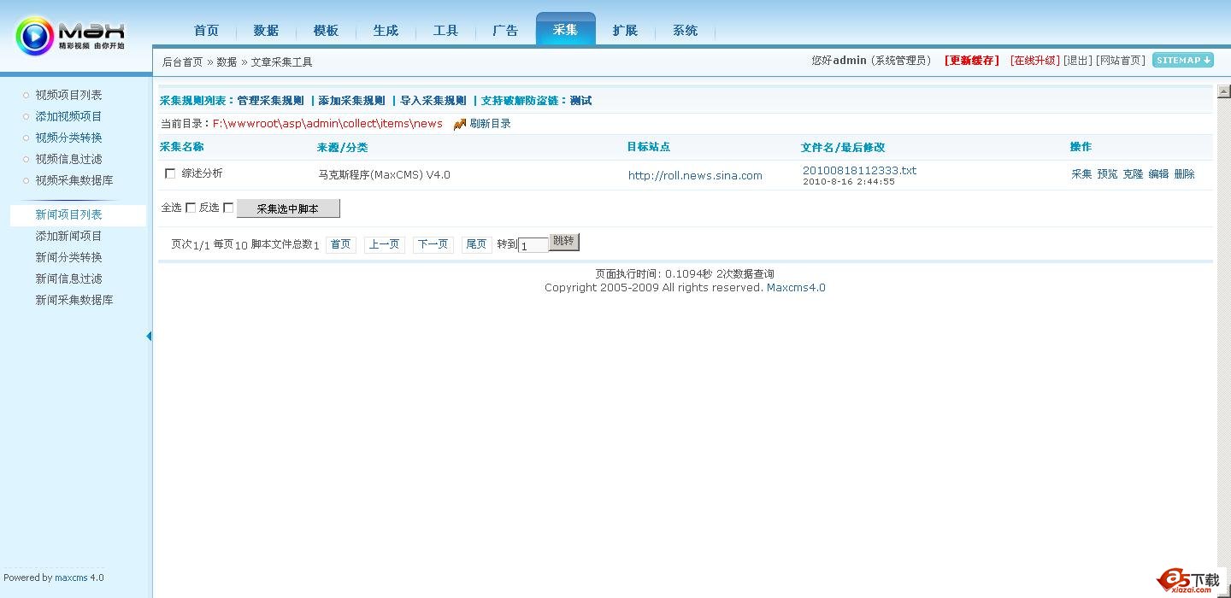This screenshot has height=598, width=1231.
Task: Click the 更新缓存 link in header
Action: (971, 61)
